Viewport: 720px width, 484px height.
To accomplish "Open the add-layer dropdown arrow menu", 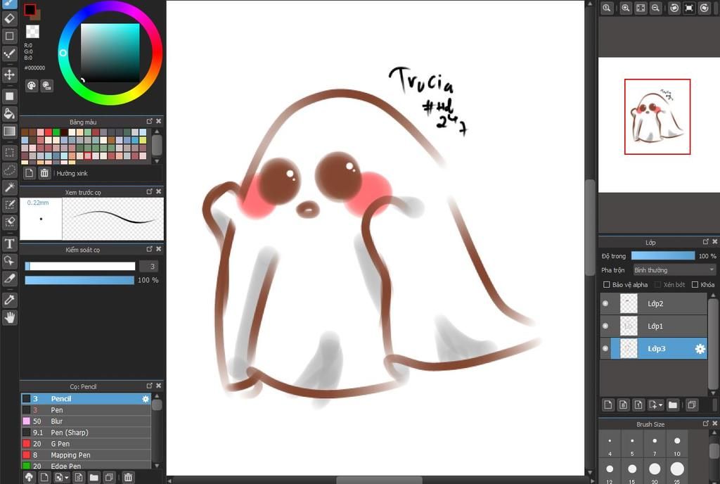I will [661, 405].
